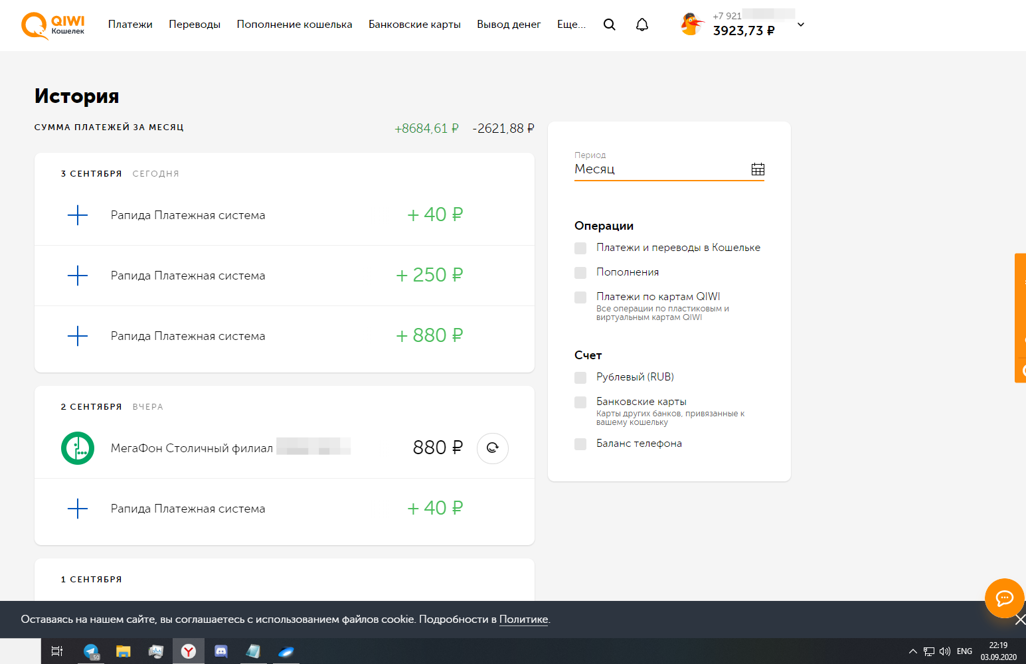Open Task View on the taskbar

[57, 651]
